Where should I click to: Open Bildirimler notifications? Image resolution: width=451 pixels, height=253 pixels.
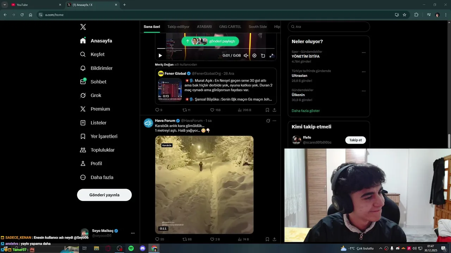point(96,68)
